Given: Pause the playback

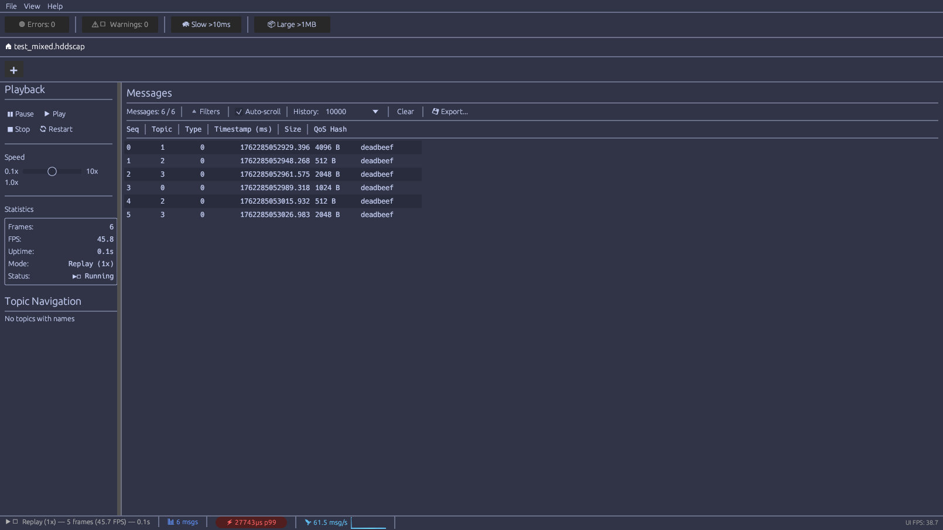Looking at the screenshot, I should pos(20,113).
